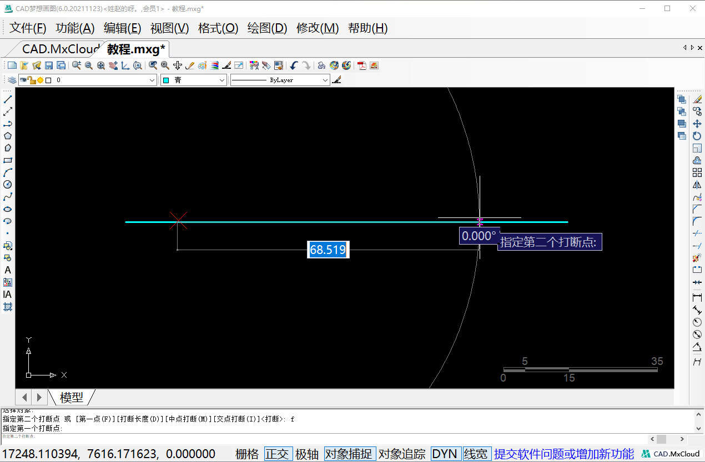The height and width of the screenshot is (462, 705).
Task: Select the Text (A) tool
Action: coord(8,270)
